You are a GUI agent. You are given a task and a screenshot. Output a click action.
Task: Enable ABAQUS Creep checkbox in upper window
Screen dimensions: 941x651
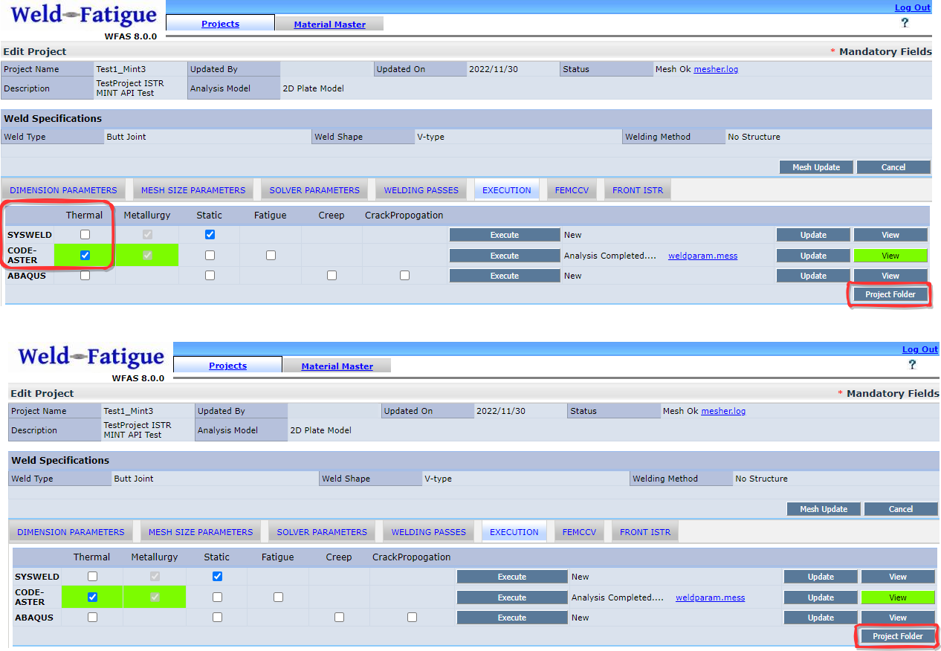pos(332,276)
